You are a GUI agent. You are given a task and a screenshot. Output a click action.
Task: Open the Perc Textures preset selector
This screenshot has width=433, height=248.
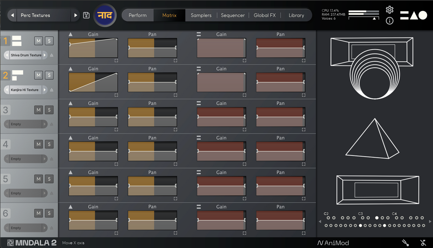coord(43,15)
